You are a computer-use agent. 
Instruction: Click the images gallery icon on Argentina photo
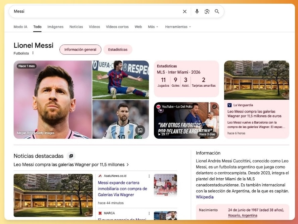[140, 130]
